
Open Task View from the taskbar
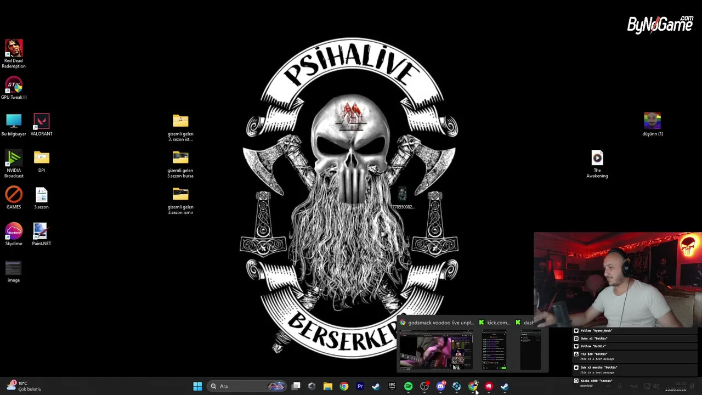(x=296, y=386)
